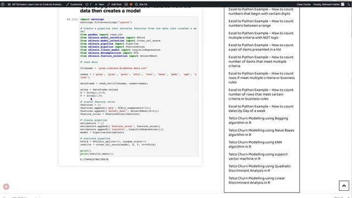Click the filename pima-indians-diabetes.data.csv line
The height and width of the screenshot is (198, 352).
pos(114,68)
